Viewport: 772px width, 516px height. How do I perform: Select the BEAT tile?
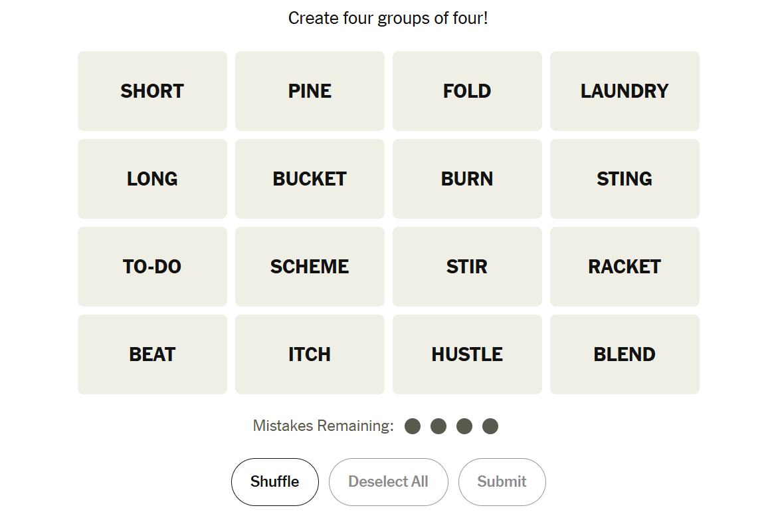coord(152,354)
